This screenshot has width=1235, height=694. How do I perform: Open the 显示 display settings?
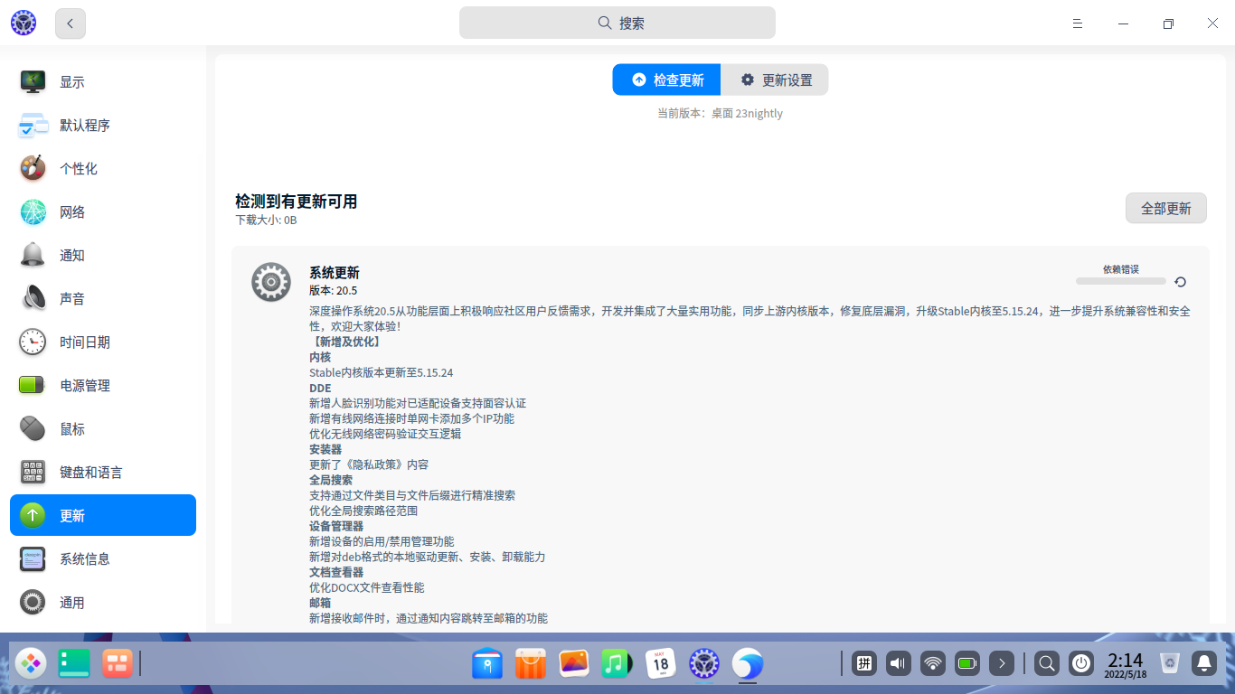[x=103, y=81]
